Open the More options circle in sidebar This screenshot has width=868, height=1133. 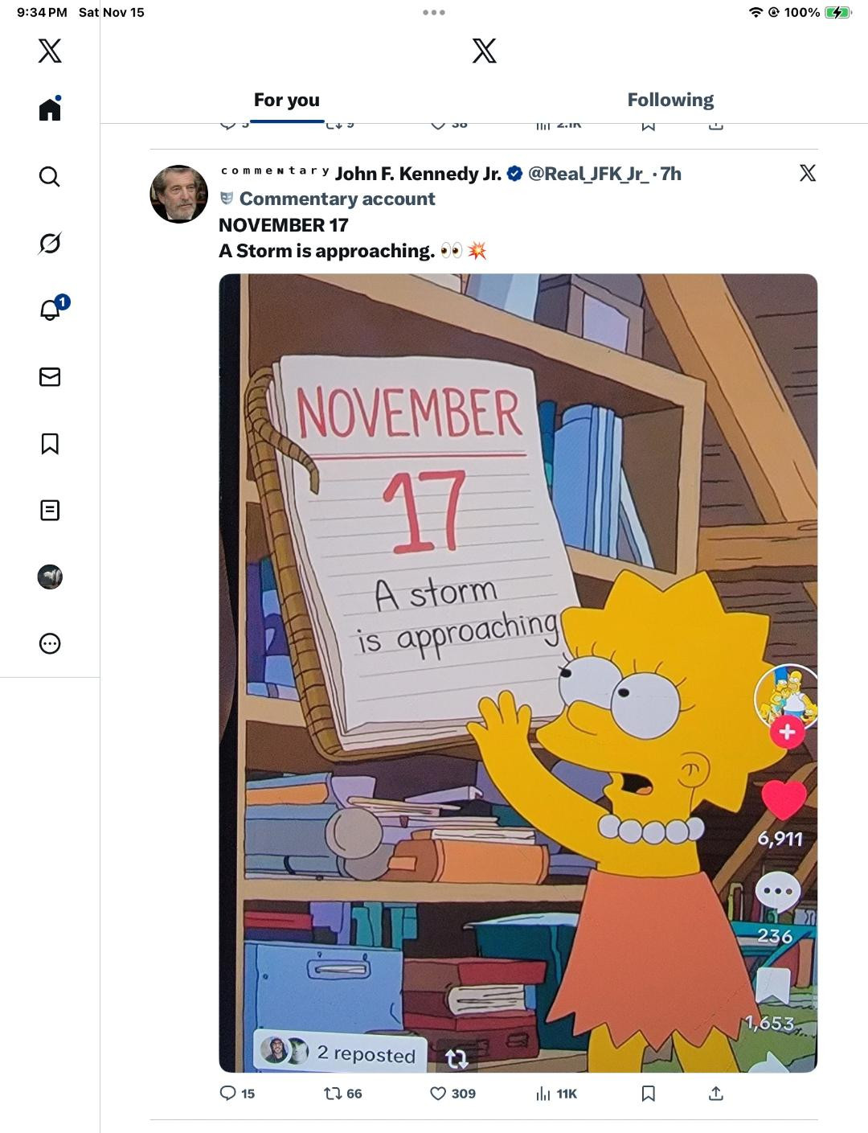pyautogui.click(x=50, y=643)
